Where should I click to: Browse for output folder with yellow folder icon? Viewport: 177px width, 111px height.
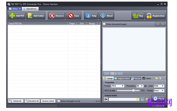pyautogui.click(x=138, y=99)
